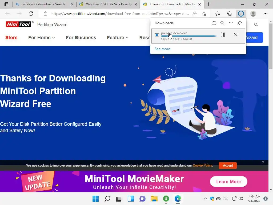This screenshot has height=205, width=273.
Task: Open a new browser tab
Action: click(208, 4)
